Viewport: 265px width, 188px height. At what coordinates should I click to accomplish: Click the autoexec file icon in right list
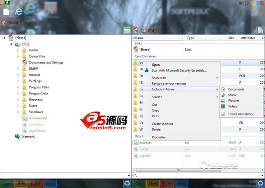pyautogui.click(x=136, y=142)
